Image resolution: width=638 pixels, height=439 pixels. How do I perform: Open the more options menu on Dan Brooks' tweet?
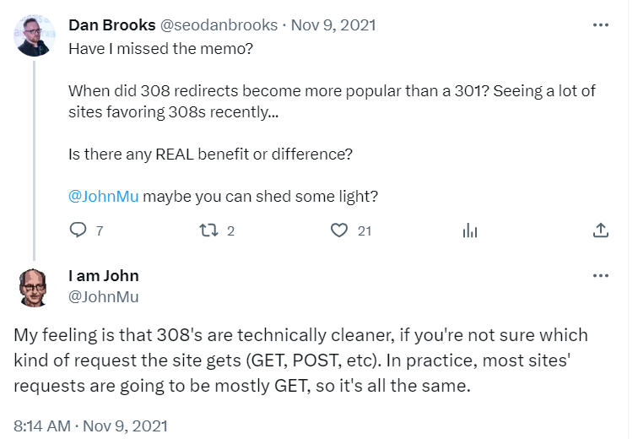point(601,24)
